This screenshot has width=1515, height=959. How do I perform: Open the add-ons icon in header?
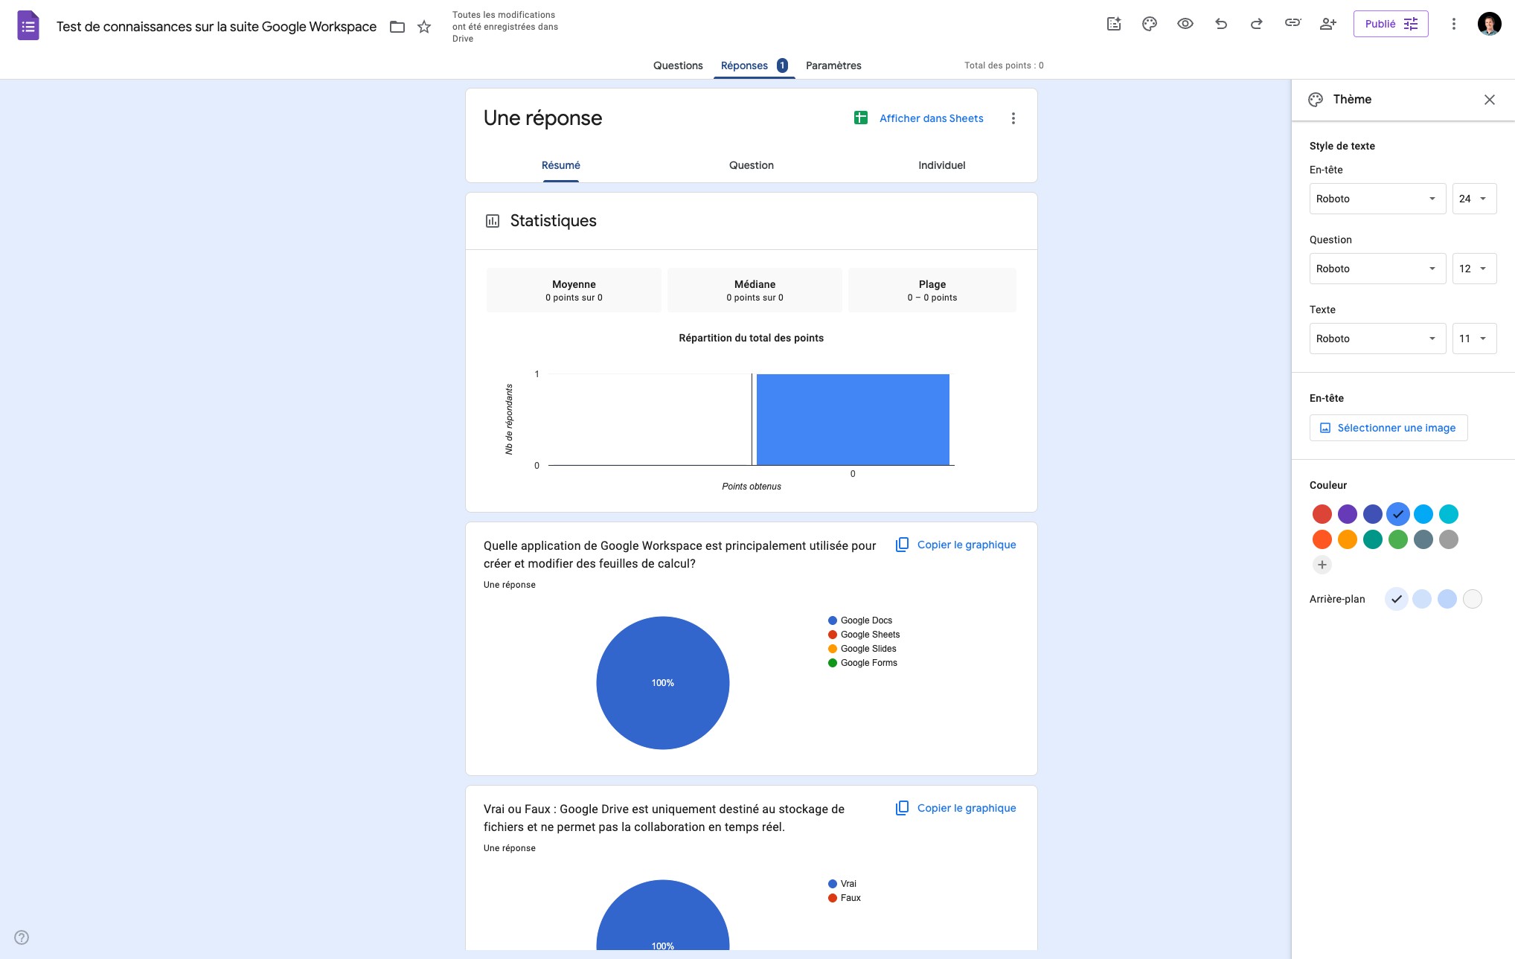(x=1114, y=24)
